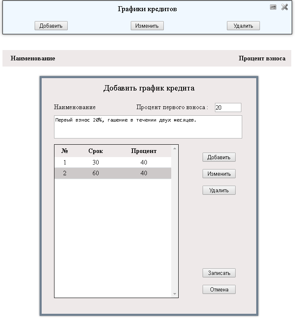This screenshot has width=295, height=327.
Task: Select payment row number 1
Action: click(113, 162)
